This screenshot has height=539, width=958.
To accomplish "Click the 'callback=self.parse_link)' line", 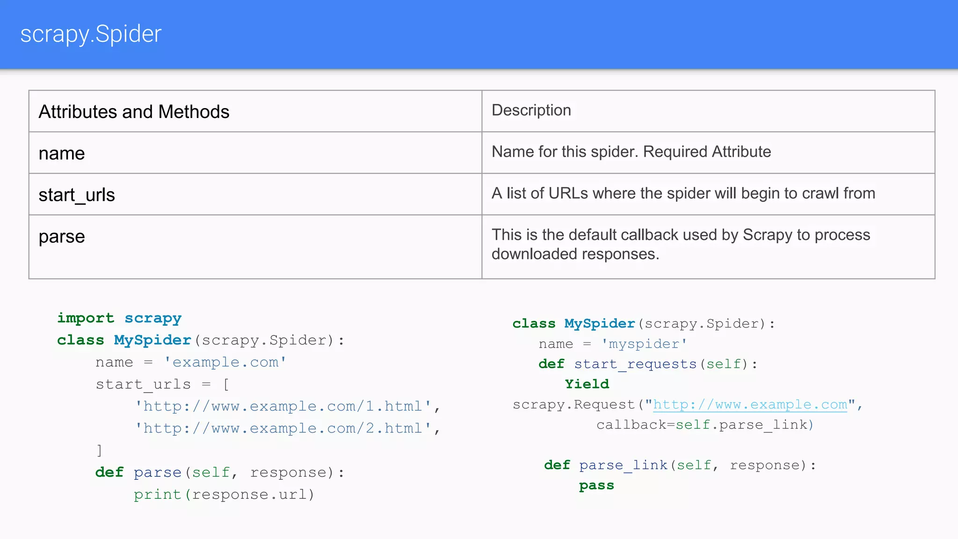I will point(705,425).
